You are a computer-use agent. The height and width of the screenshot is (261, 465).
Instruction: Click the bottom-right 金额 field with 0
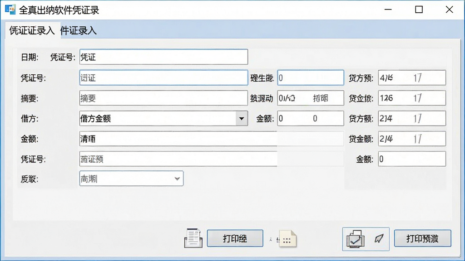click(x=412, y=159)
